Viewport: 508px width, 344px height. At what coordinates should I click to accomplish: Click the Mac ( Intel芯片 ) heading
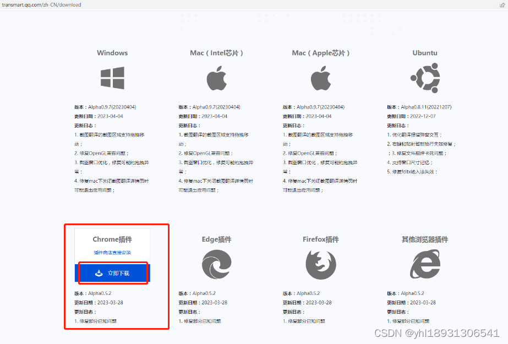point(216,53)
